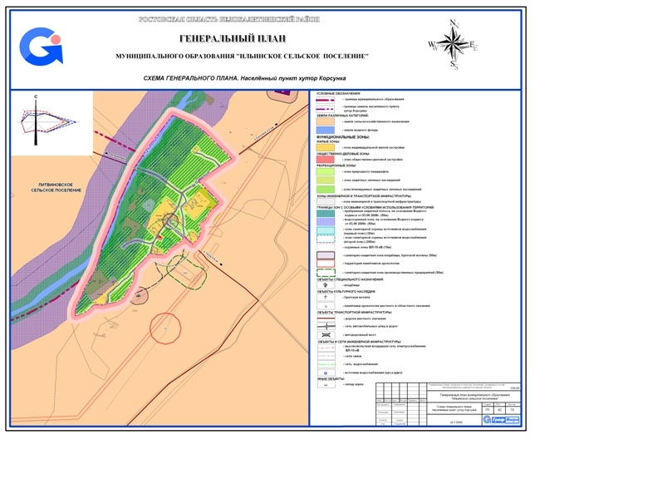Click the compass rose in the header
648x499 pixels.
453,43
